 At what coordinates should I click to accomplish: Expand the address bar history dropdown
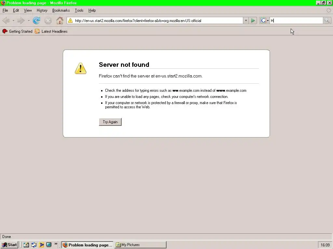click(x=246, y=20)
